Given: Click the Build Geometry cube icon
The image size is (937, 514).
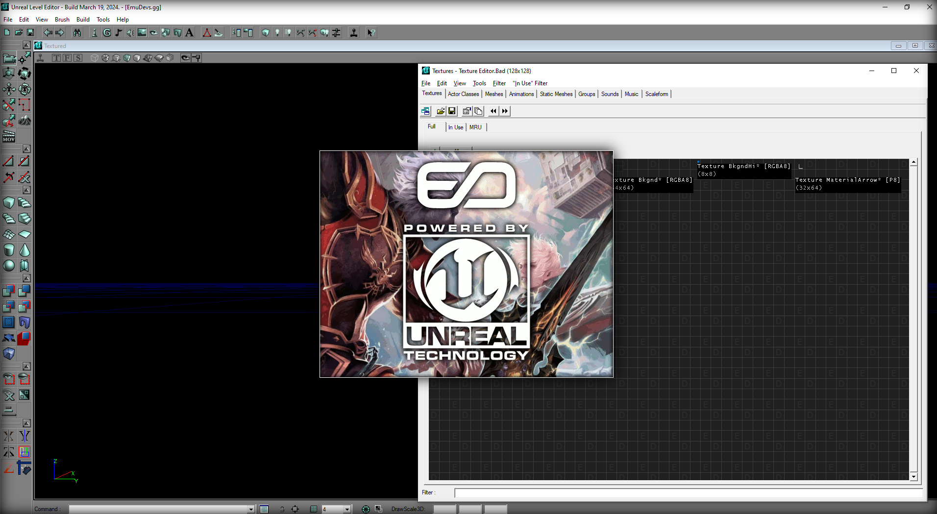Looking at the screenshot, I should coord(266,32).
